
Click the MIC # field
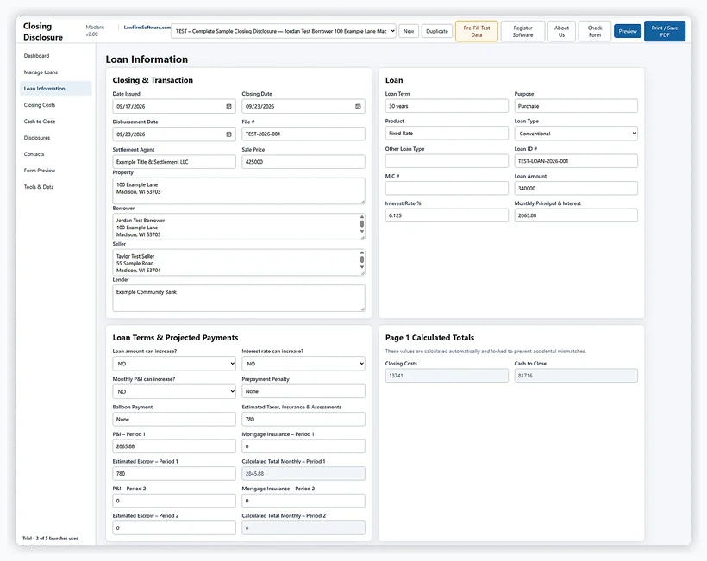[x=447, y=188]
